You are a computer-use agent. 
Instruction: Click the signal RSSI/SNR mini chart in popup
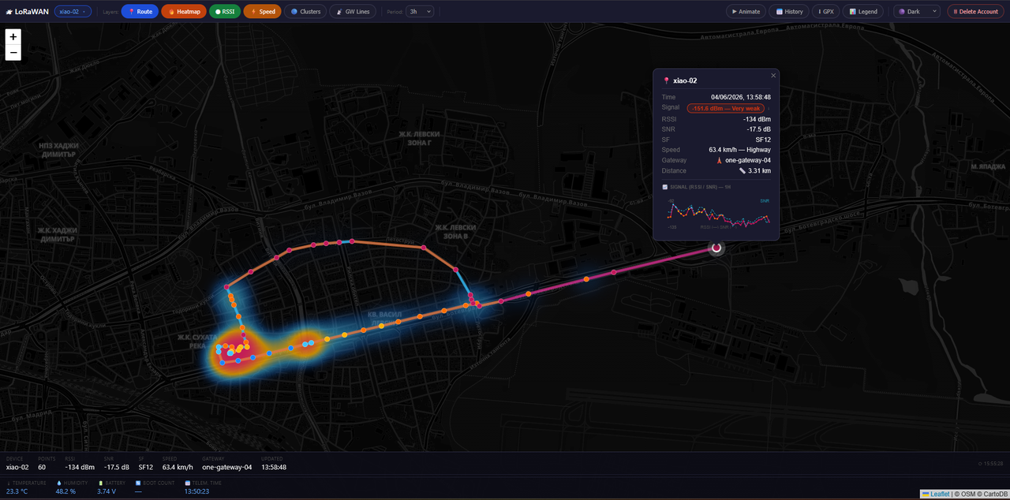point(716,214)
